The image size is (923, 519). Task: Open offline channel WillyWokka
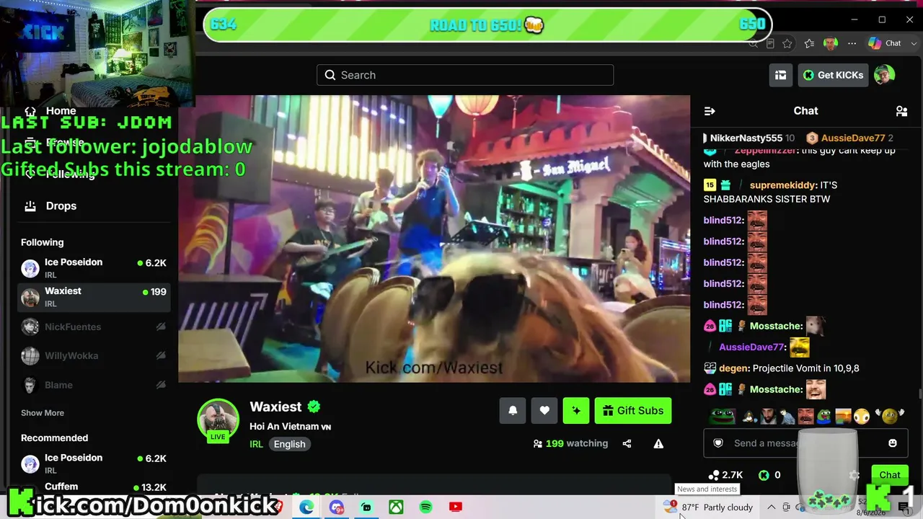94,356
